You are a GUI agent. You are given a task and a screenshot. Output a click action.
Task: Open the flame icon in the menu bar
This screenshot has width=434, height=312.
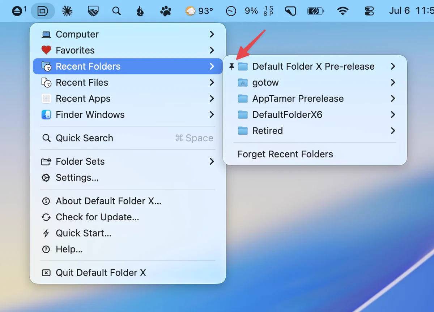140,11
